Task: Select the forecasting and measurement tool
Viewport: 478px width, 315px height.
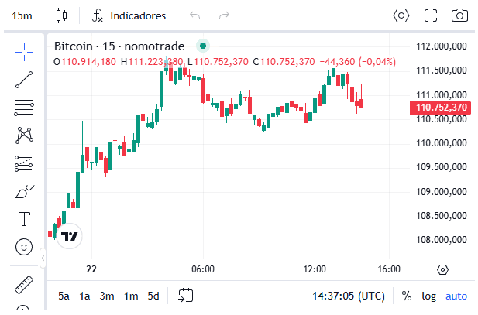Action: (x=23, y=163)
